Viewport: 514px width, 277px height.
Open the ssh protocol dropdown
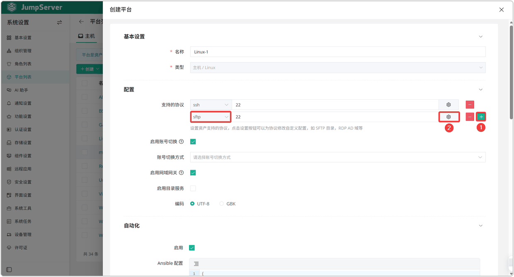211,105
